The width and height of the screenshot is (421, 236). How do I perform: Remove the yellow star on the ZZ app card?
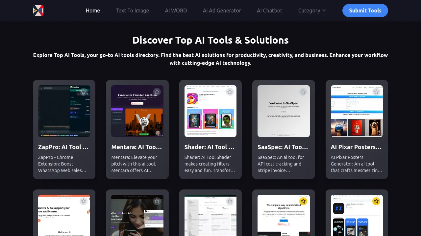tap(376, 201)
